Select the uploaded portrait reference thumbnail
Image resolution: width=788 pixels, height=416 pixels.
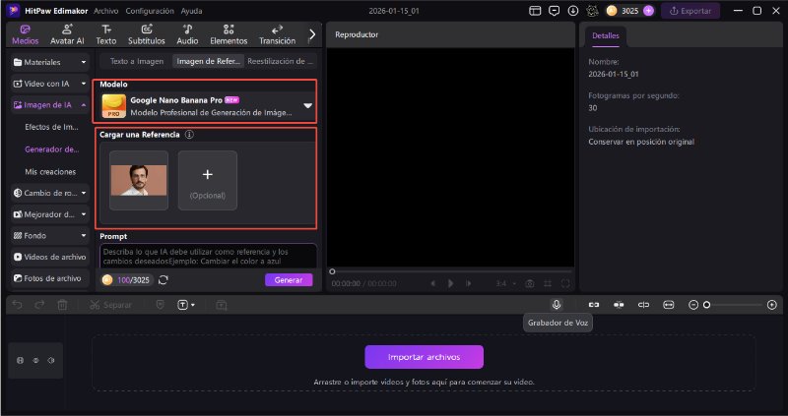pyautogui.click(x=139, y=181)
